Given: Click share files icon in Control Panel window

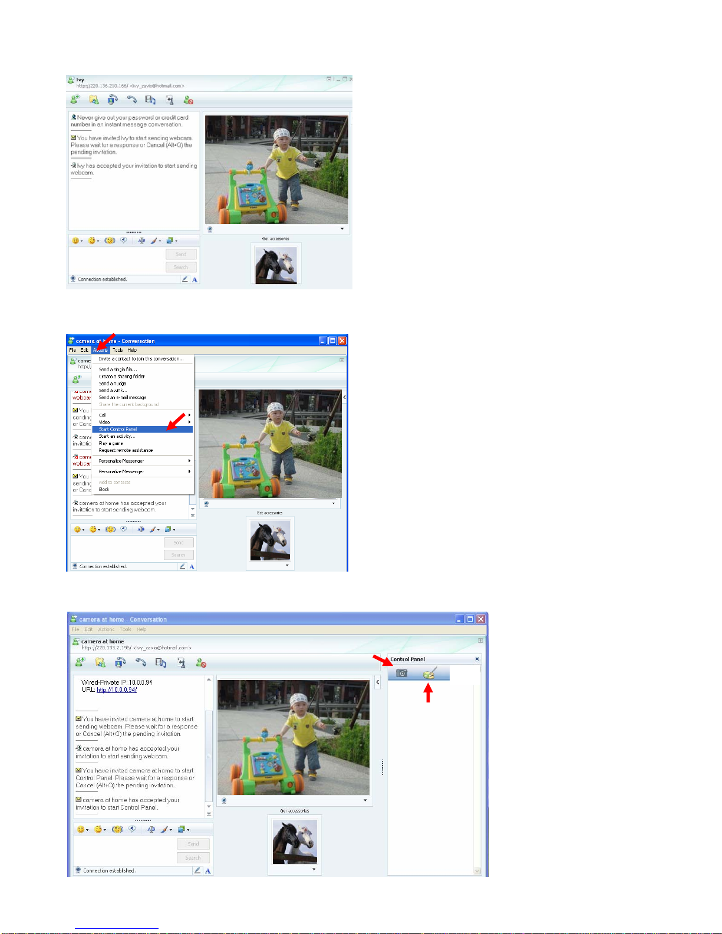Looking at the screenshot, I should click(100, 662).
